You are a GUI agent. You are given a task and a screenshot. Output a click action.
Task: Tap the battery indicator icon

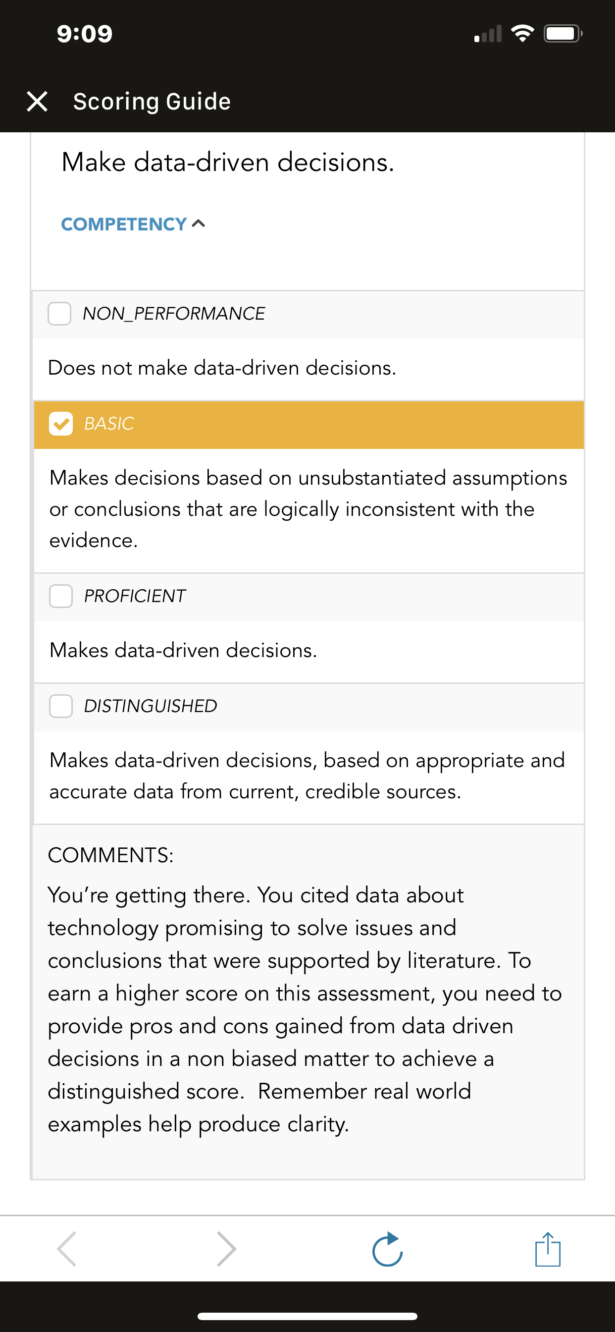point(564,34)
